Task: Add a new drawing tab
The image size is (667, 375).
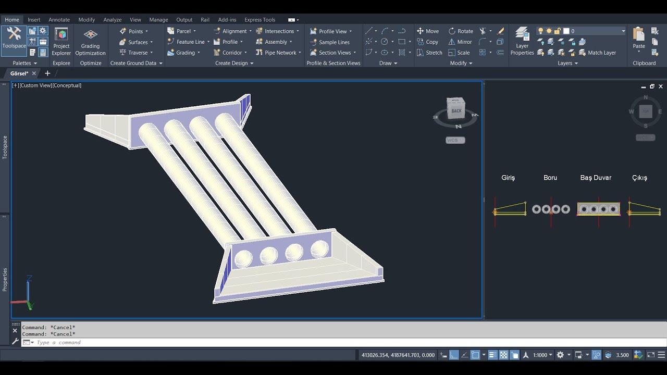Action: tap(47, 73)
